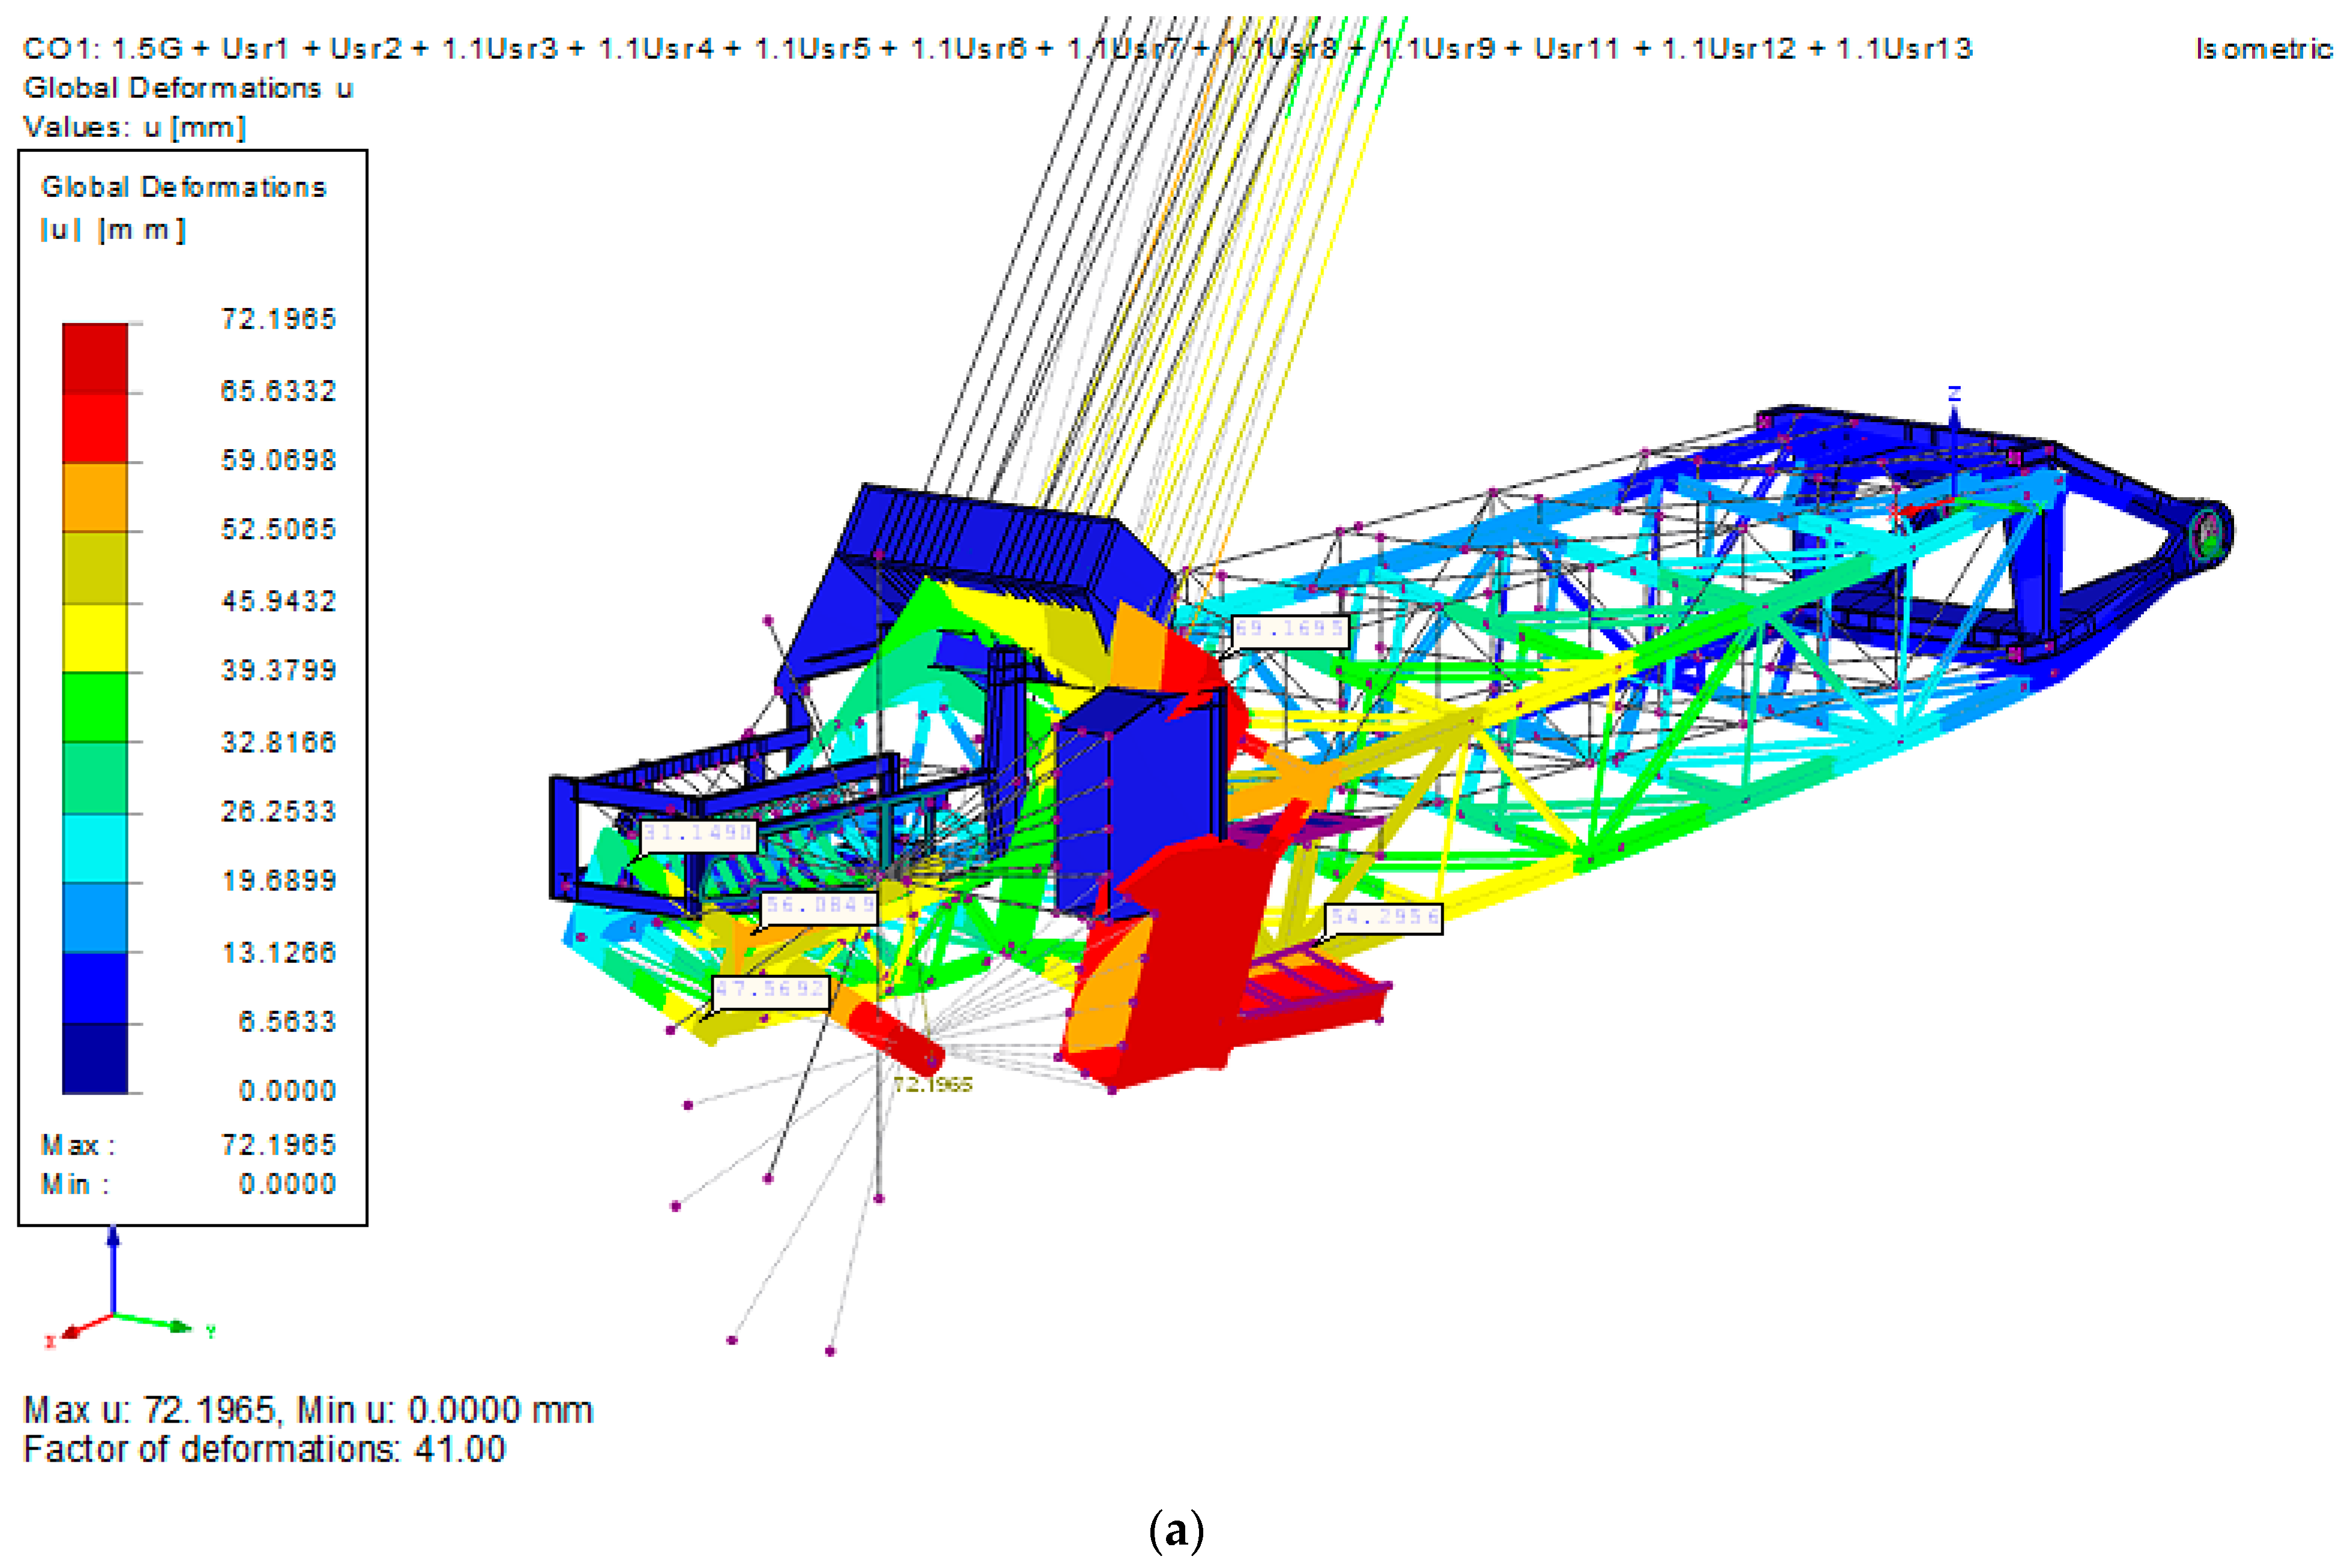Select the darkest navy bottom legend swatch
This screenshot has width=2347, height=1568.
pos(95,1058)
